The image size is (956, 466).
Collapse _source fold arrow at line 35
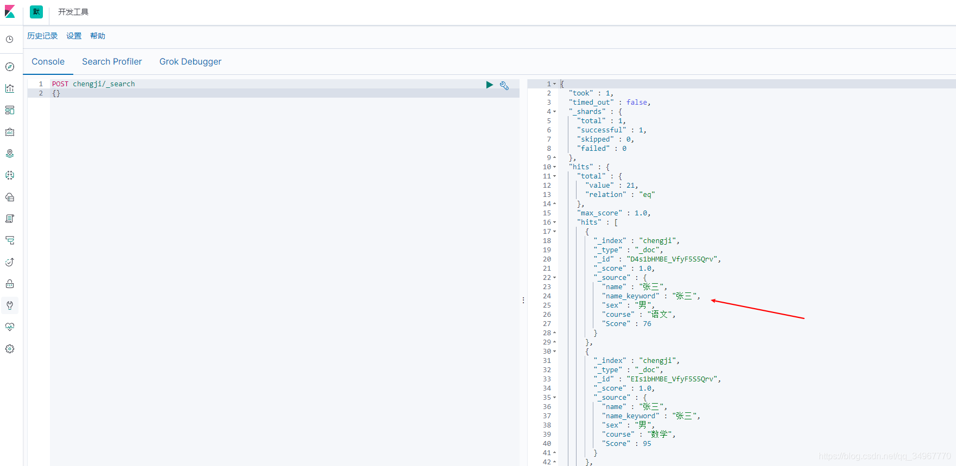pyautogui.click(x=554, y=398)
